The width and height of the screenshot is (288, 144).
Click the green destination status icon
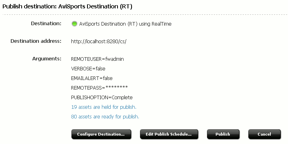[x=74, y=24]
